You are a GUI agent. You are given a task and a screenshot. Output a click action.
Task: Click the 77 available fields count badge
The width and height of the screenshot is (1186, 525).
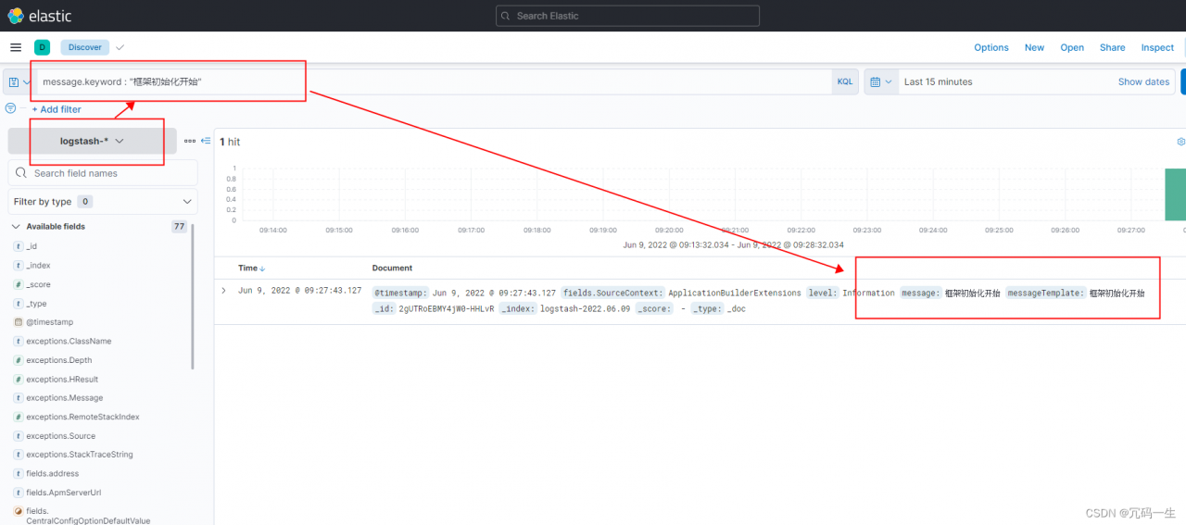click(x=179, y=227)
